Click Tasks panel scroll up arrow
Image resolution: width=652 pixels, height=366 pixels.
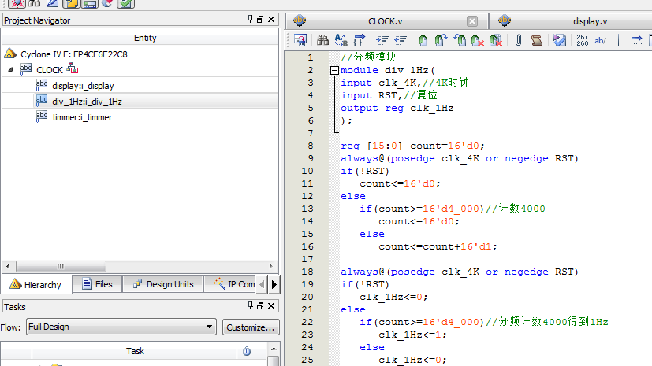point(274,349)
